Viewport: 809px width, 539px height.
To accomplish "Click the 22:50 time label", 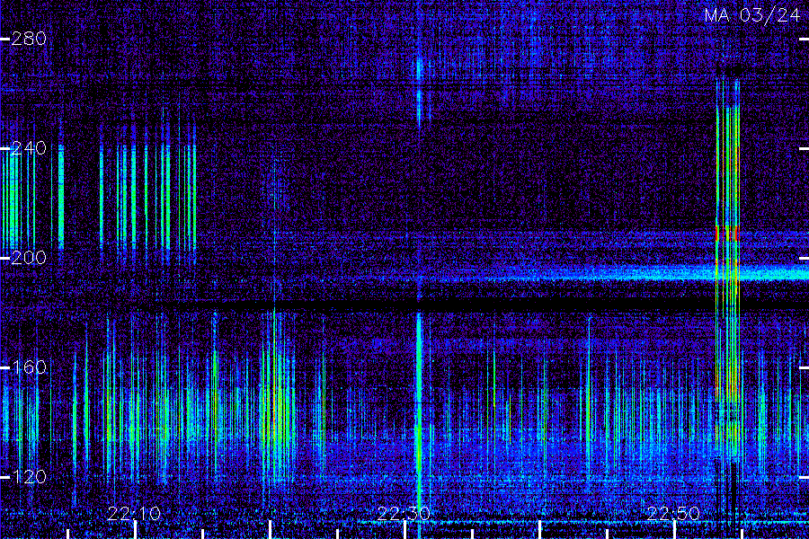I will pyautogui.click(x=674, y=514).
